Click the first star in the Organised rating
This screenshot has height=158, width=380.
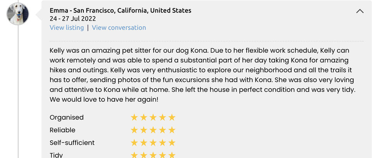[x=134, y=118]
